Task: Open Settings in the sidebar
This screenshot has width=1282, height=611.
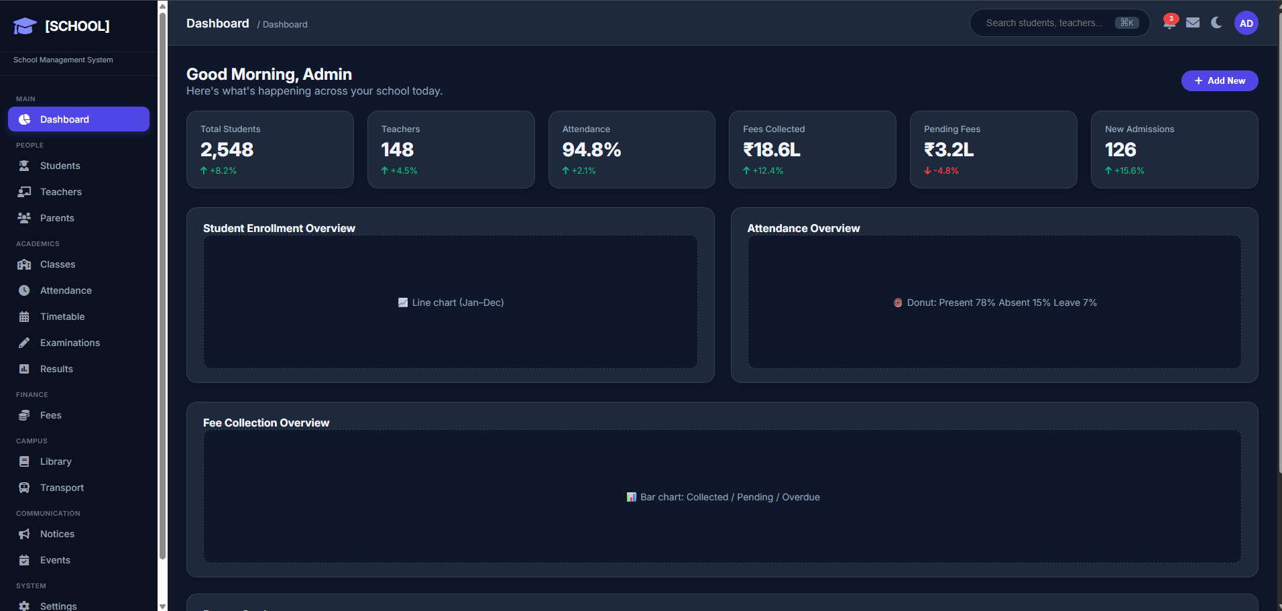Action: 78,606
